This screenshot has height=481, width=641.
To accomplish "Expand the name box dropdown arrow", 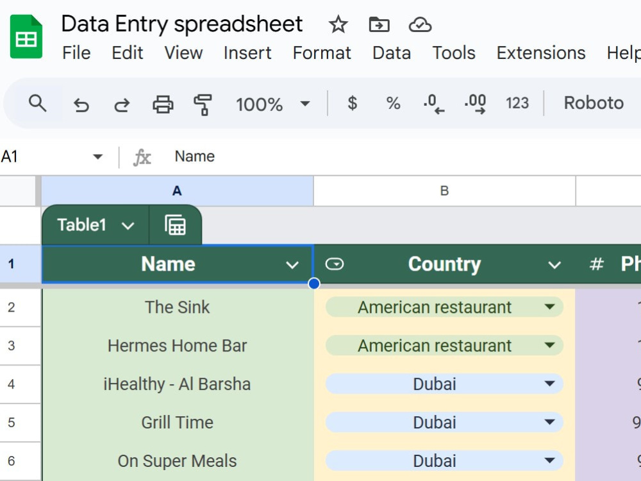I will point(97,156).
